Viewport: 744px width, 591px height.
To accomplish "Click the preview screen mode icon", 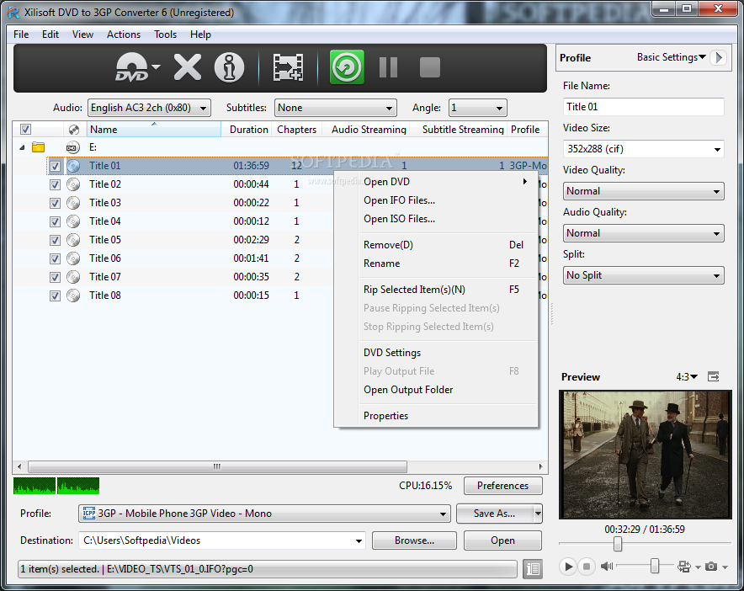I will (684, 567).
